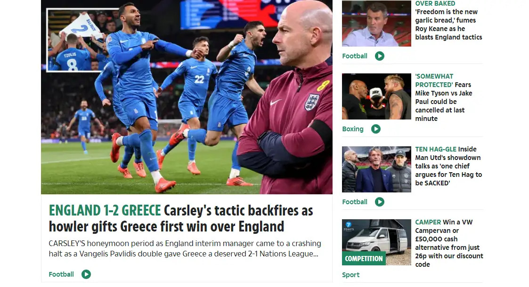529x287 pixels.
Task: Select Football tag below Ten Hag story
Action: [x=355, y=202]
